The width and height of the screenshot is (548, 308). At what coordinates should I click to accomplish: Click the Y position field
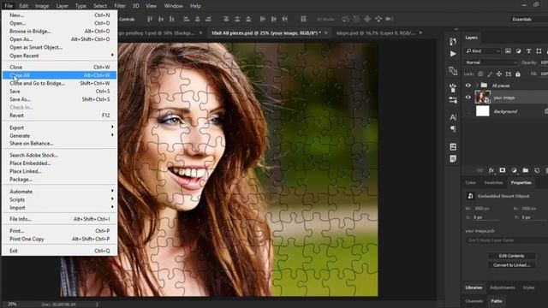(534, 217)
